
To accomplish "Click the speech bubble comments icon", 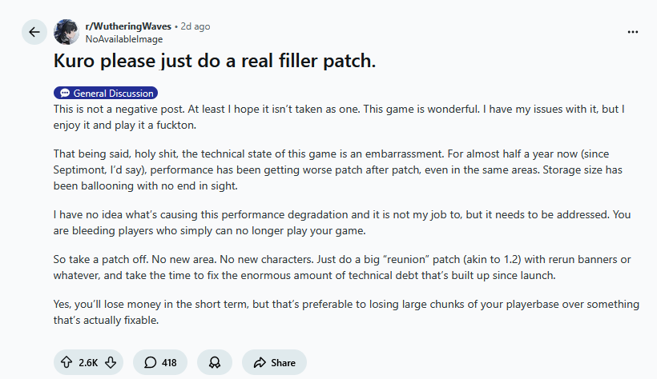I will 150,362.
